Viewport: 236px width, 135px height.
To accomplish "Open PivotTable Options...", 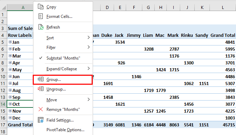I will [63, 130].
